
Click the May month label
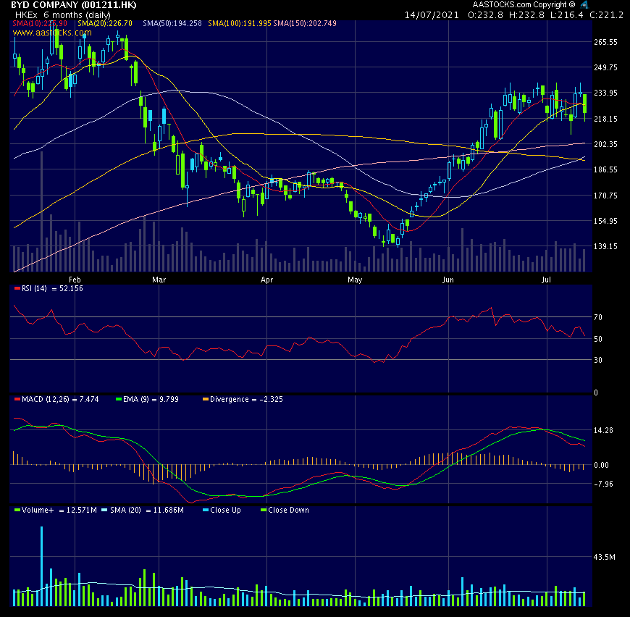tap(355, 280)
